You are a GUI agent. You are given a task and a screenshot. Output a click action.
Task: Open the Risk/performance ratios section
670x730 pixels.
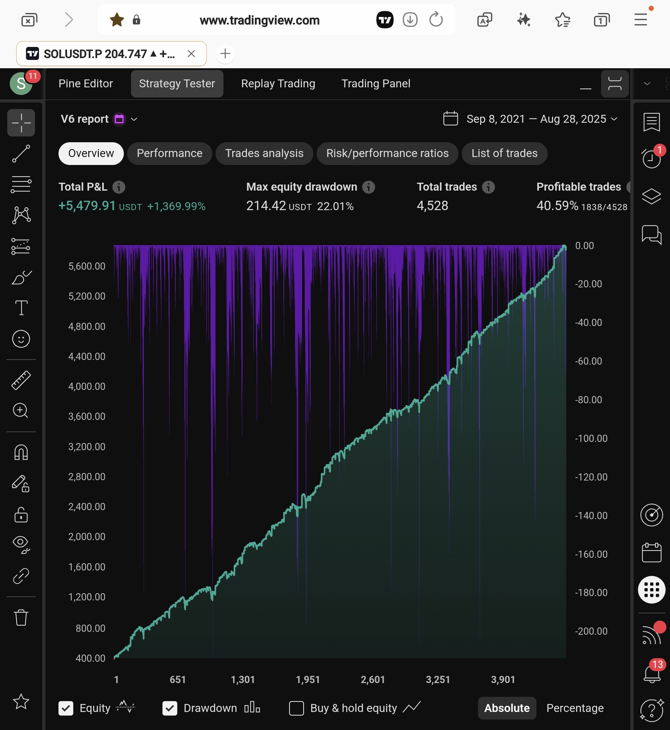click(x=387, y=153)
